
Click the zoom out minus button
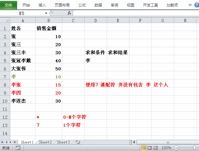[176, 148]
